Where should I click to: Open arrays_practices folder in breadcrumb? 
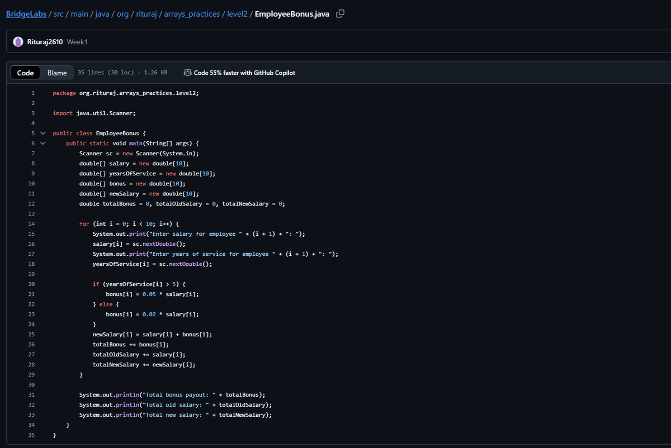(x=192, y=14)
